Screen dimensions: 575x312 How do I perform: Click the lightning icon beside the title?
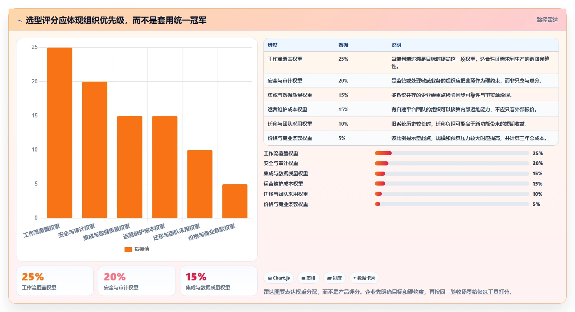click(x=19, y=21)
